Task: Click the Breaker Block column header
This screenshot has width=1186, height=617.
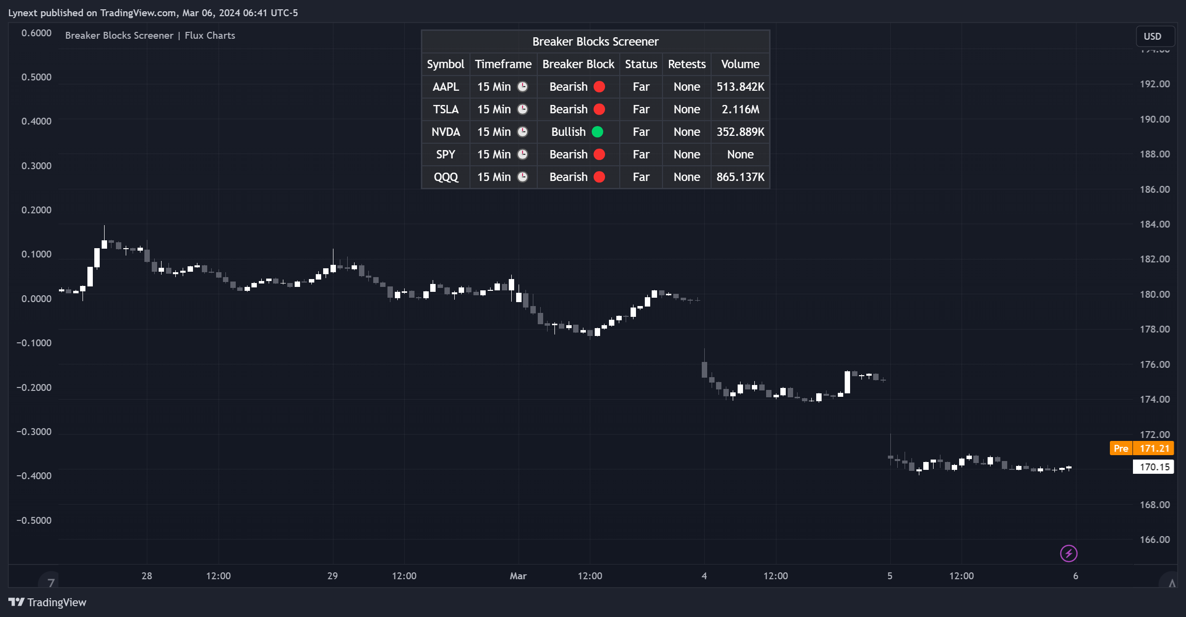Action: coord(578,64)
